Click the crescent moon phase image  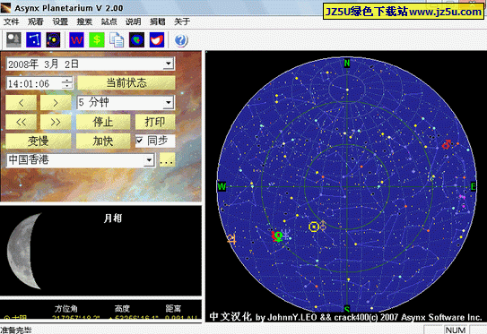pyautogui.click(x=24, y=251)
